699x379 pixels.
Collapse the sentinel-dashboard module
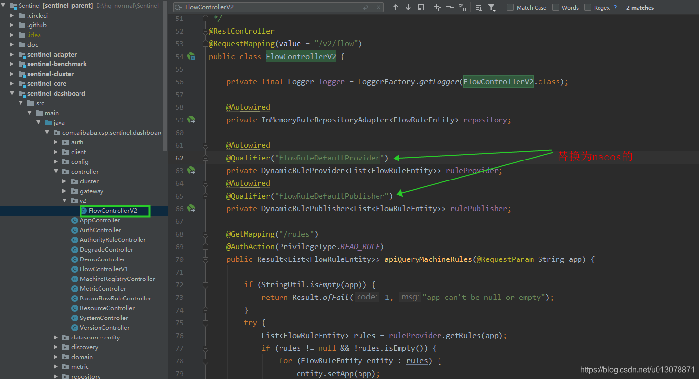click(x=12, y=93)
